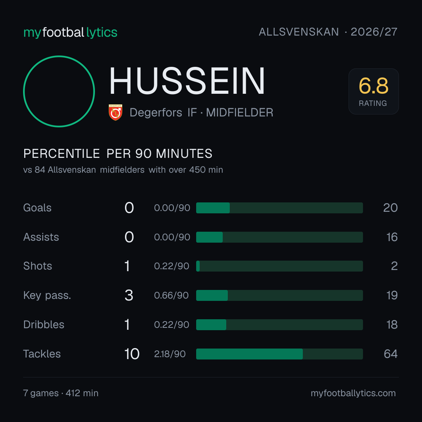The height and width of the screenshot is (422, 422).
Task: Select the Goals stat label
Action: click(x=37, y=208)
